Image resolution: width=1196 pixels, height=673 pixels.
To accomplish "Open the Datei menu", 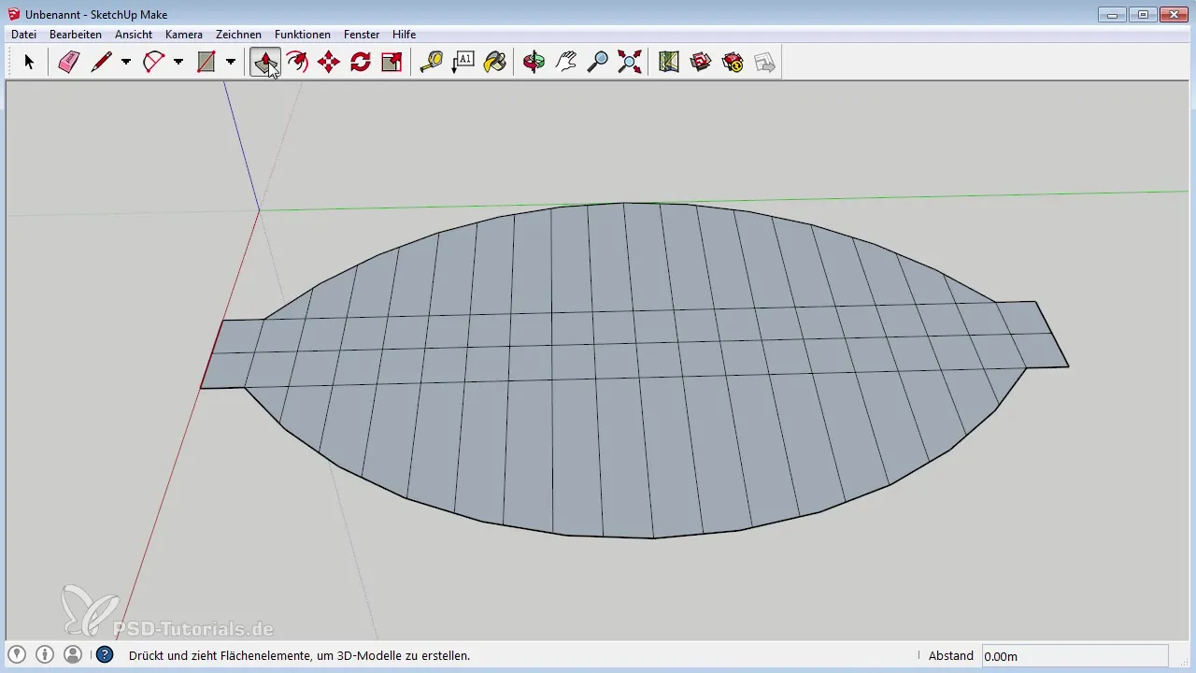I will pyautogui.click(x=23, y=35).
